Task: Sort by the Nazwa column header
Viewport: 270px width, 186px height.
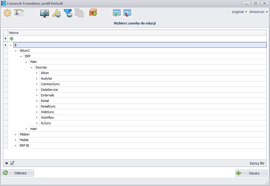Action: click(x=137, y=33)
